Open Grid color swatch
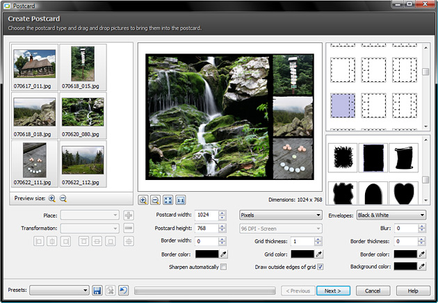This screenshot has height=303, width=438. coord(302,254)
